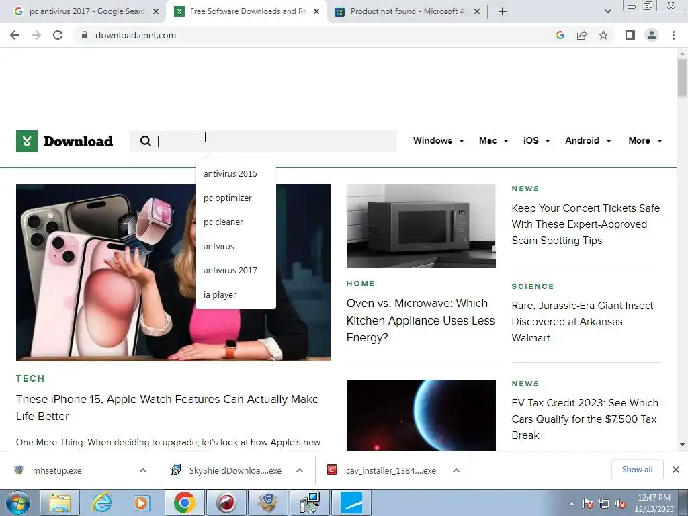This screenshot has width=688, height=516.
Task: Open the shield installer taskbar icon
Action: pyautogui.click(x=267, y=503)
